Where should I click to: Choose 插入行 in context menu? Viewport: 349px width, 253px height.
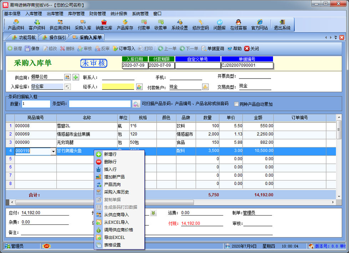click(119, 169)
